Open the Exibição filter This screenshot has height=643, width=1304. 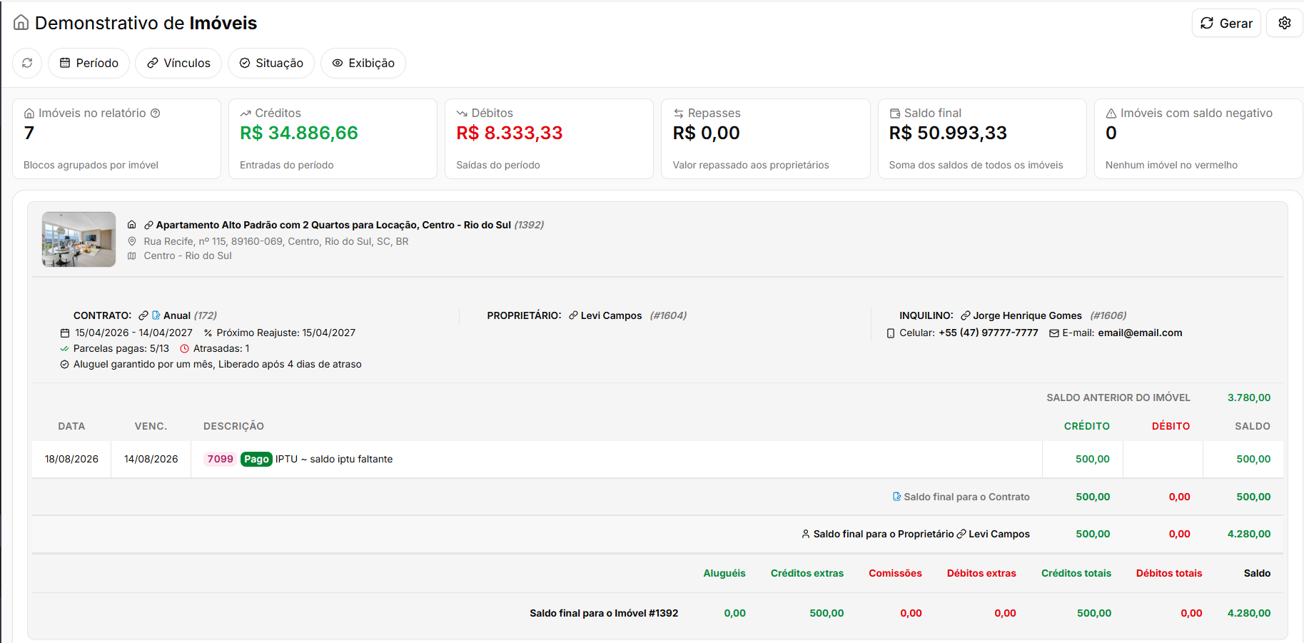tap(363, 63)
